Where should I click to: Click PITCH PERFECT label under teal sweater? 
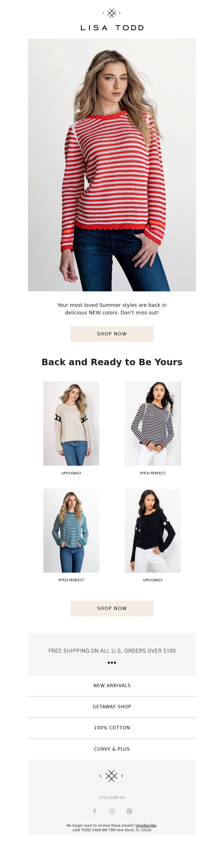(71, 580)
